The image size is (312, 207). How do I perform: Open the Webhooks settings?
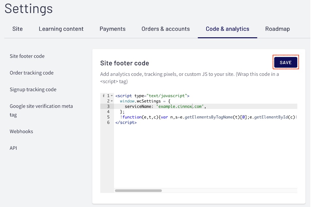[x=21, y=131]
